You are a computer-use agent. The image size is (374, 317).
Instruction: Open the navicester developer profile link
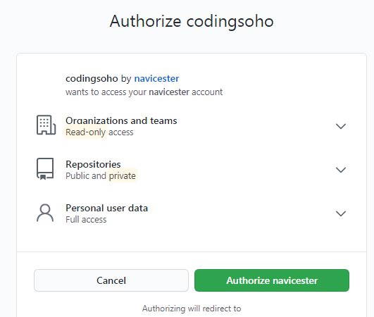tap(156, 78)
